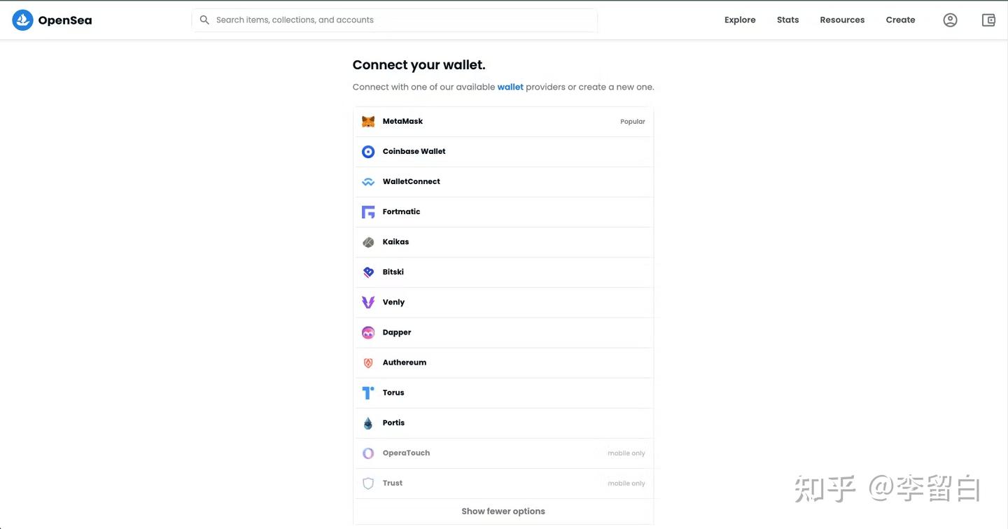Click the user account profile icon
This screenshot has height=529, width=1008.
tap(950, 20)
